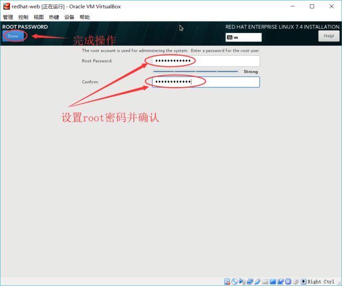Click the password strength bar
Viewport: 342px width, 286px height.
click(x=196, y=71)
